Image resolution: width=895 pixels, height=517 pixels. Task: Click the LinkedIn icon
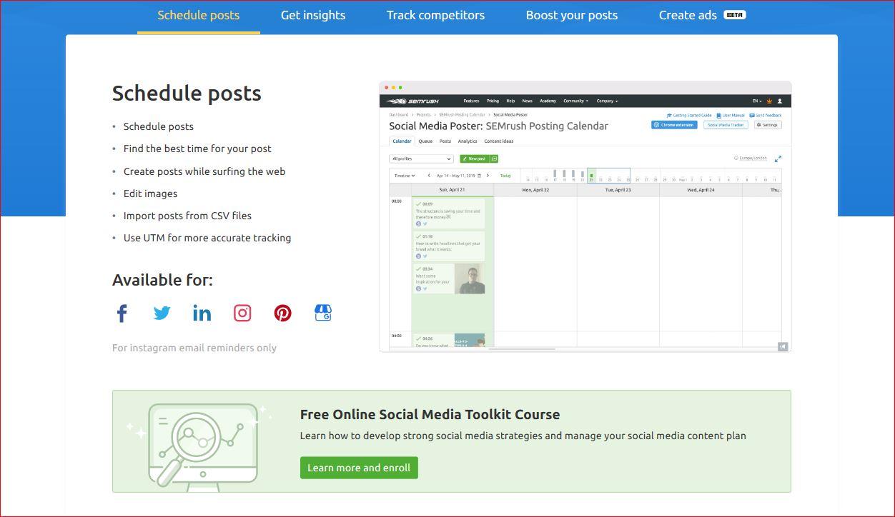(202, 313)
